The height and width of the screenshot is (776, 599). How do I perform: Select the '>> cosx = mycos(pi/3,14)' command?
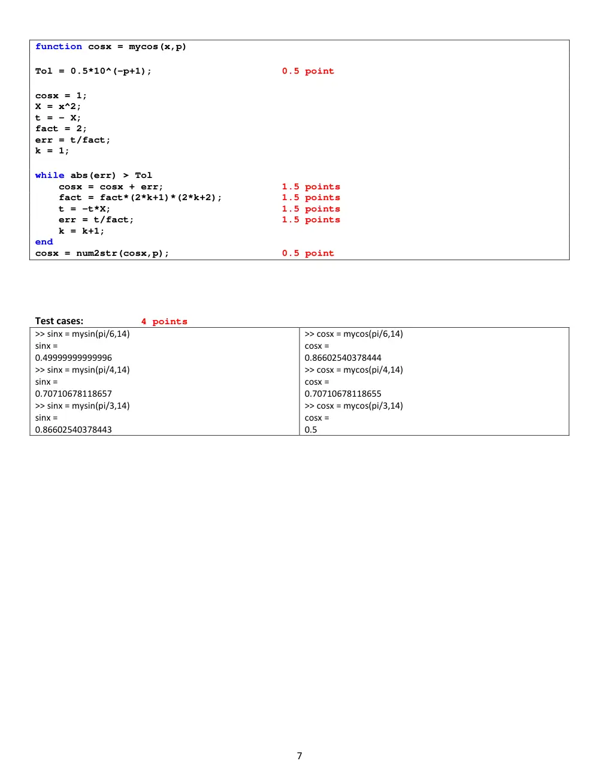coord(354,406)
